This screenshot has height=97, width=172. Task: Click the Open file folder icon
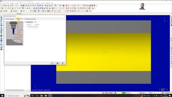(4, 5)
